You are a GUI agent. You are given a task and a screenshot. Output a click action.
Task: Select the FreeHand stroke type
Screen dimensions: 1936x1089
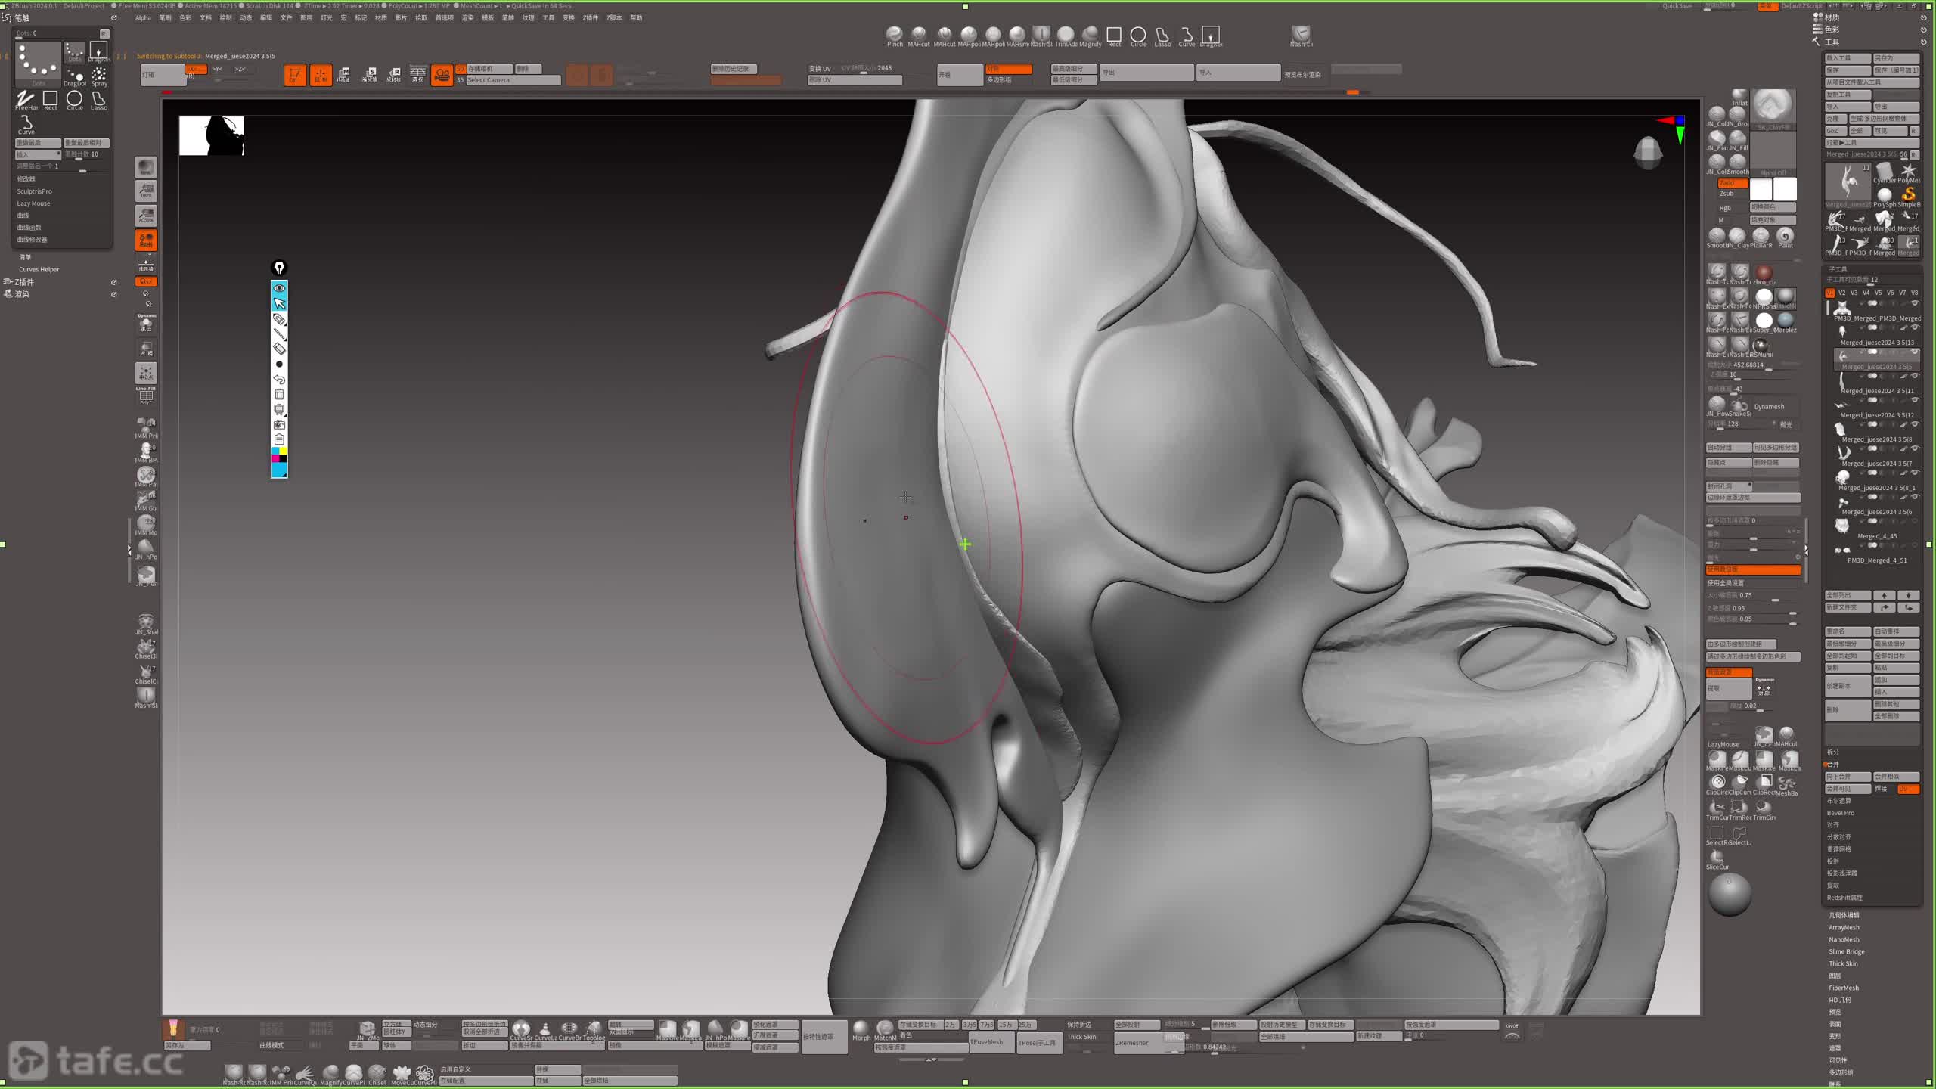(x=26, y=100)
